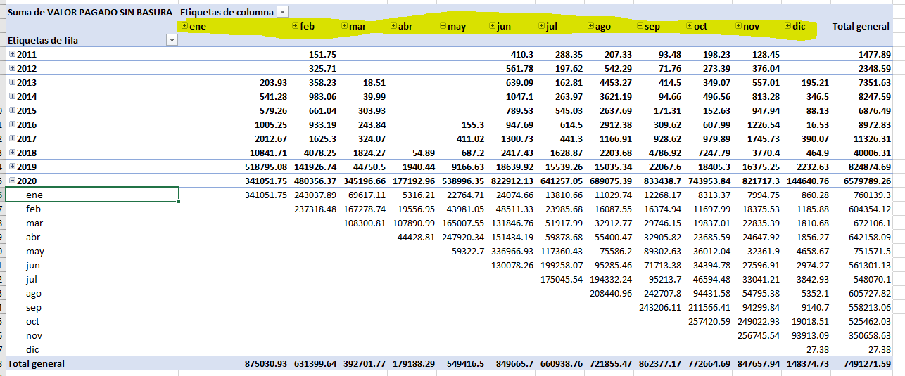Expand the 2013 row group
Screen dimensions: 905x376
pyautogui.click(x=13, y=82)
